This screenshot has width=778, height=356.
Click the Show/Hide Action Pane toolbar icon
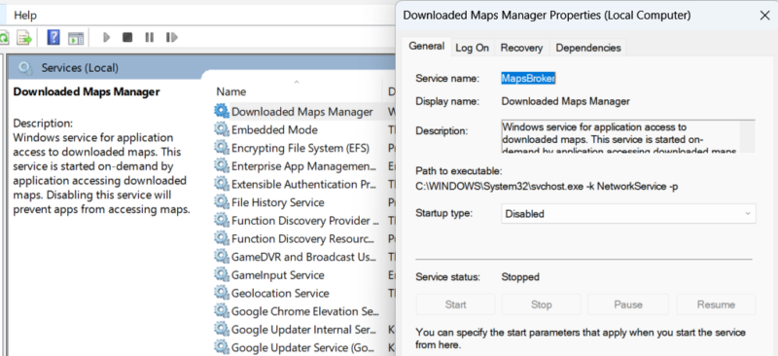pos(76,38)
